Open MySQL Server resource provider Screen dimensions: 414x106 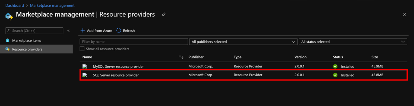pos(118,67)
